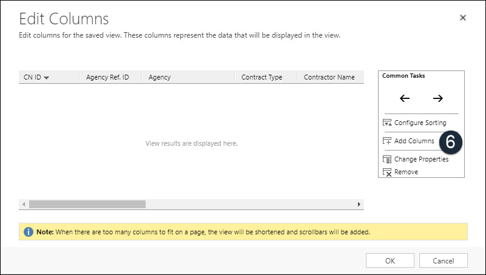Open the Change Properties task link
Viewport: 486px width, 275px height.
click(x=421, y=159)
